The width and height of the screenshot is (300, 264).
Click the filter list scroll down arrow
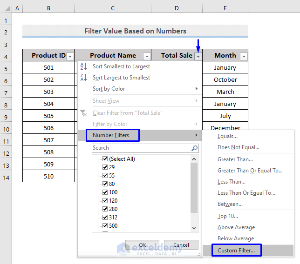click(194, 228)
